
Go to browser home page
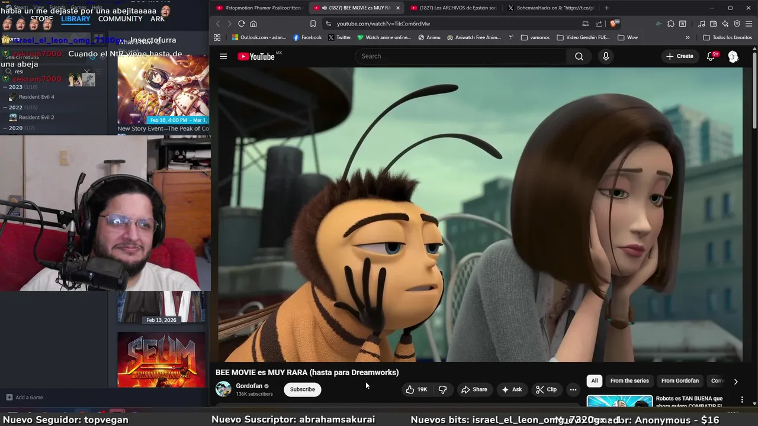[253, 24]
